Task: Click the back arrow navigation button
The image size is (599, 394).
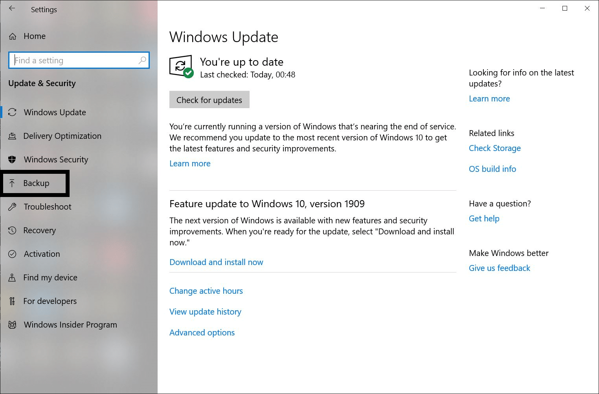Action: (x=11, y=8)
